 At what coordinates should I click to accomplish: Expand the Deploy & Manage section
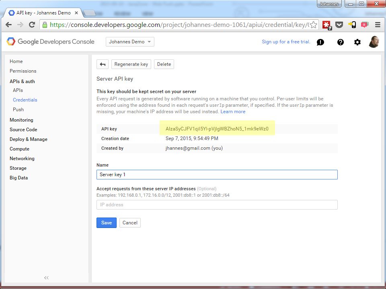(29, 139)
